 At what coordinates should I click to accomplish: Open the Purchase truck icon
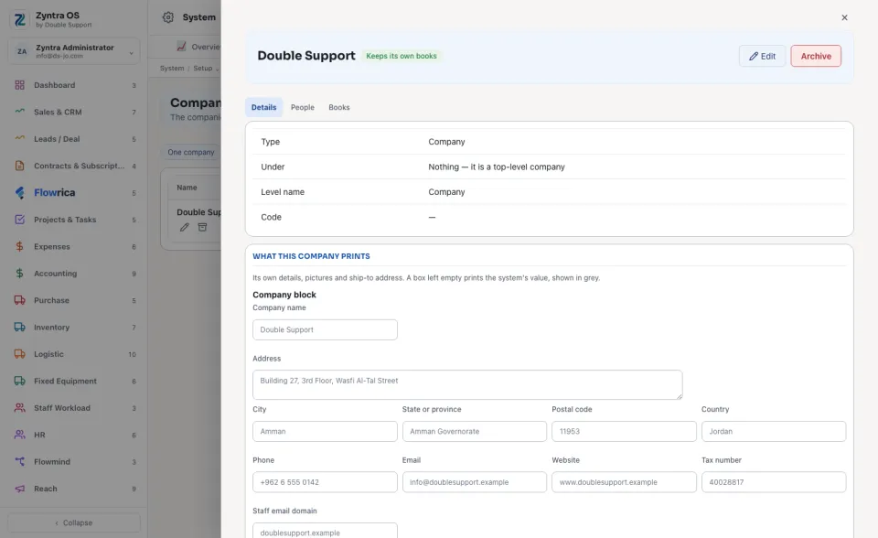(x=19, y=300)
